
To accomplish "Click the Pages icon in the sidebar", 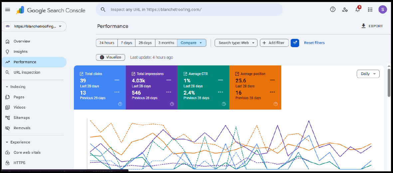I will coord(8,97).
